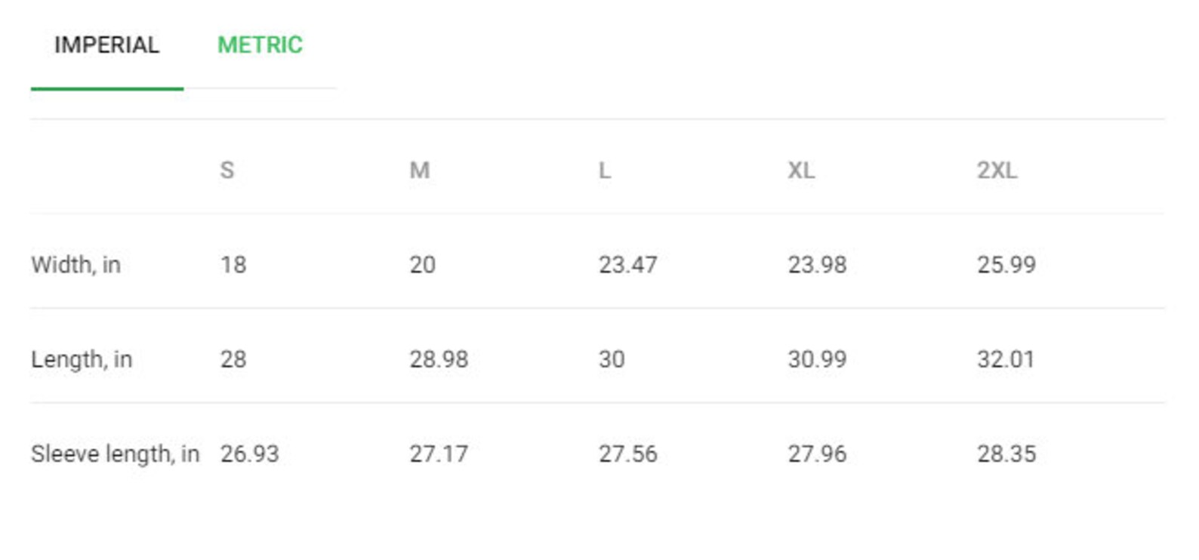The image size is (1199, 560).
Task: Click the M size column header
Action: pyautogui.click(x=419, y=171)
